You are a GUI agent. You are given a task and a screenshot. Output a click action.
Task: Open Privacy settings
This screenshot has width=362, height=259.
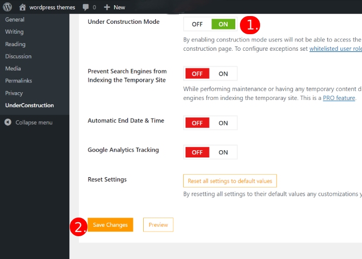tap(14, 93)
